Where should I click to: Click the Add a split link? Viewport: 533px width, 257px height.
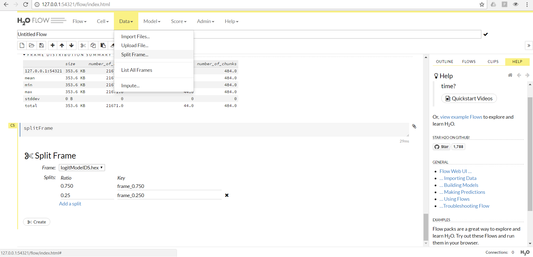point(70,204)
